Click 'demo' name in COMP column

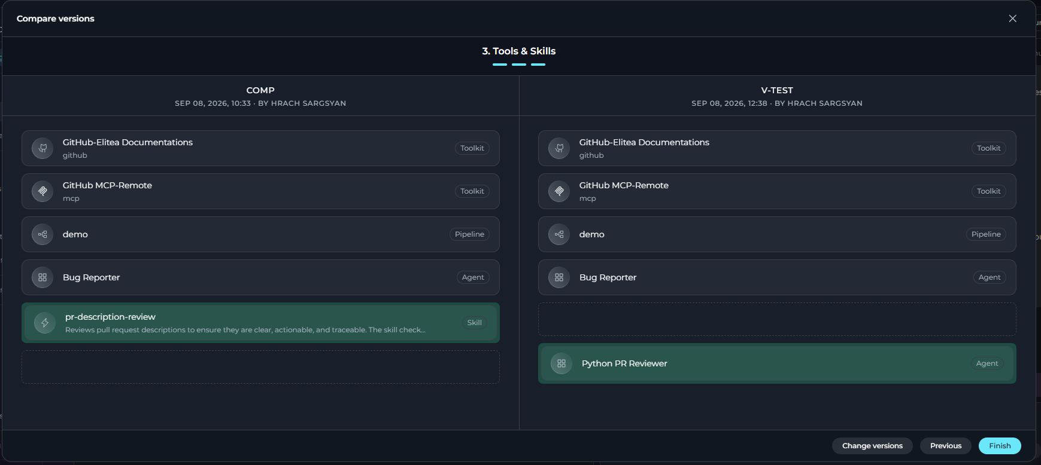pyautogui.click(x=75, y=234)
